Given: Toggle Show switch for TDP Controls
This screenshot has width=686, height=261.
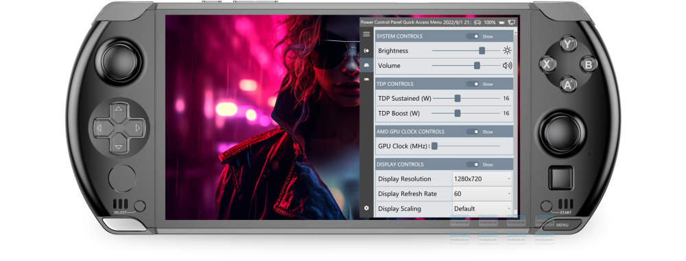Looking at the screenshot, I should click(x=473, y=84).
